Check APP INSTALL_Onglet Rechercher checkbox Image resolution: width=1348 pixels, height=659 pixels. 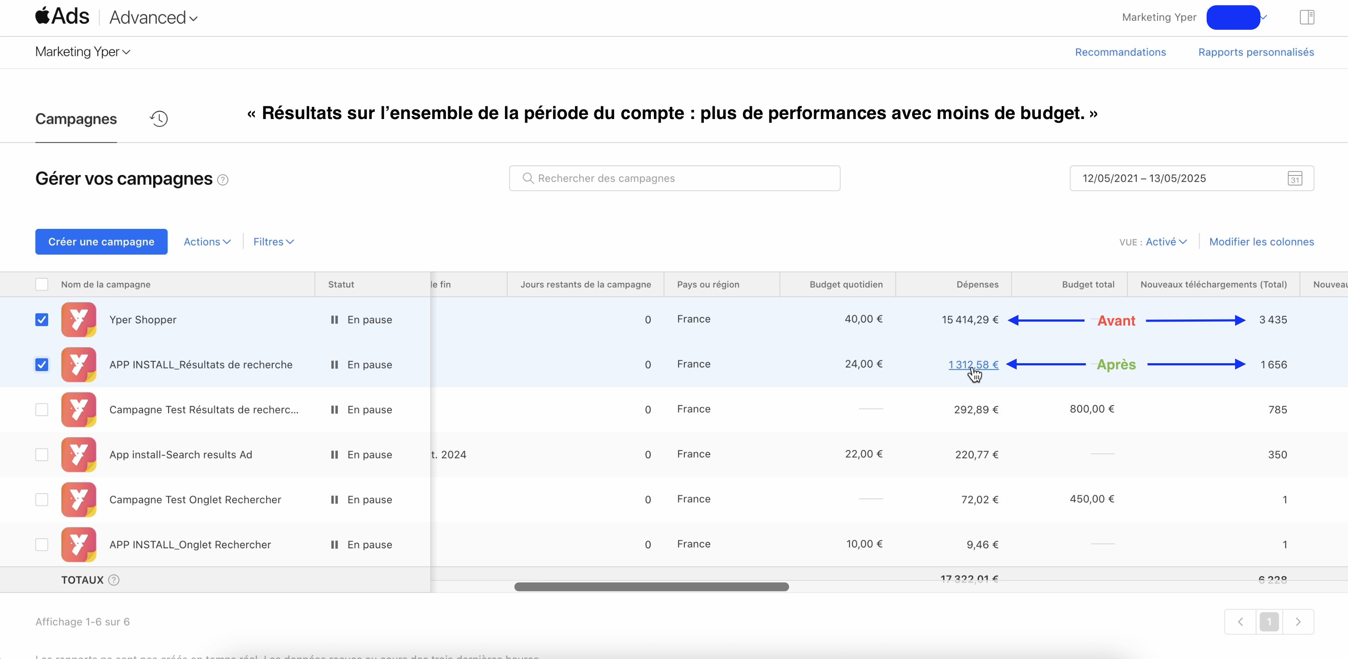[x=42, y=544]
